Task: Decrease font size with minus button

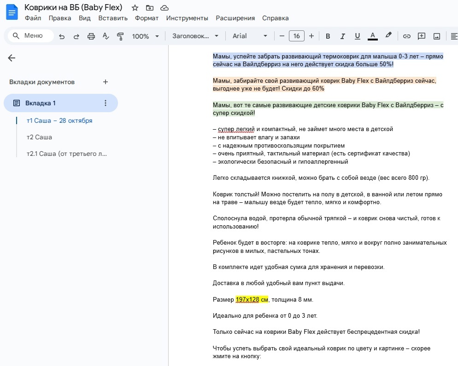Action: click(282, 36)
